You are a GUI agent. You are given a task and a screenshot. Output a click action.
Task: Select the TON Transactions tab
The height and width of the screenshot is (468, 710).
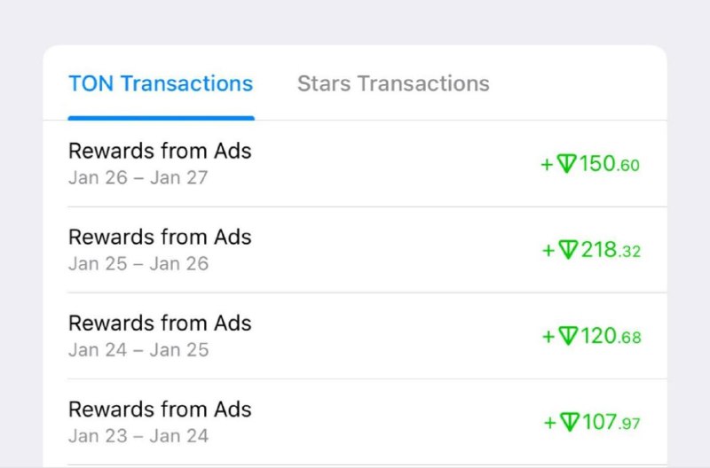click(x=161, y=84)
